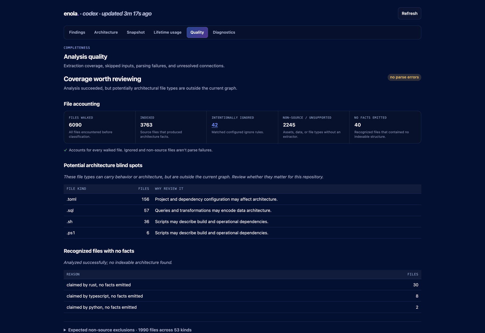Open the Lifetime usage tab
Viewport: 485px width, 333px height.
click(x=167, y=32)
